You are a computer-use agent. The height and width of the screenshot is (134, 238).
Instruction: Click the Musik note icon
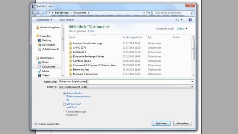pos(40,71)
